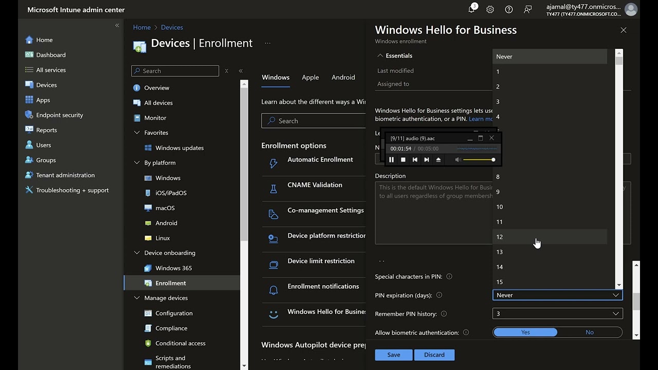658x370 pixels.
Task: Click info icon beside Allow biometric authentication
Action: tap(466, 332)
